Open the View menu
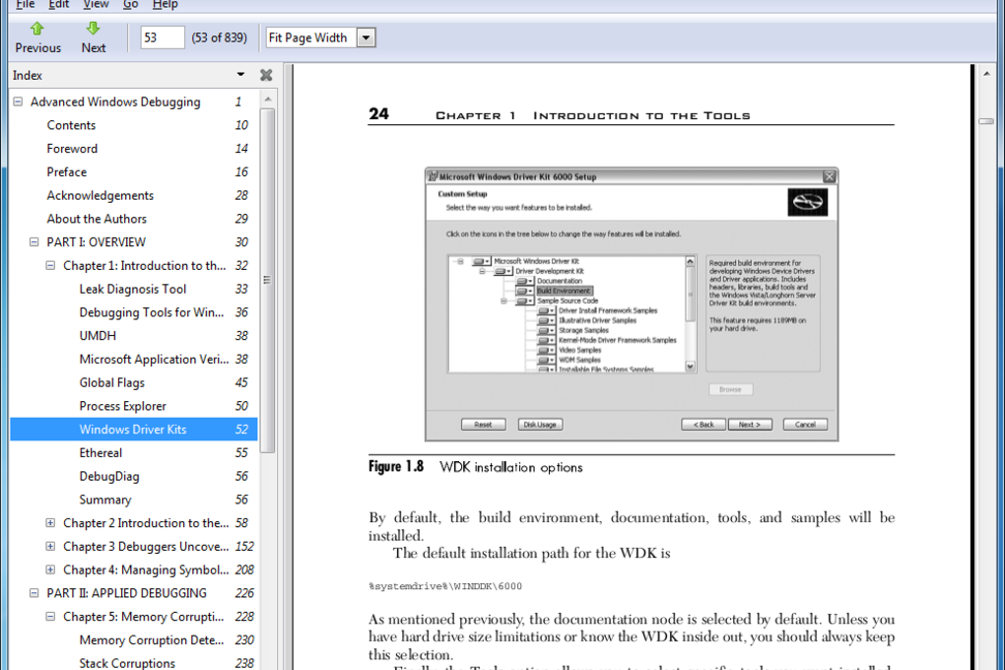This screenshot has width=1005, height=670. (x=97, y=5)
